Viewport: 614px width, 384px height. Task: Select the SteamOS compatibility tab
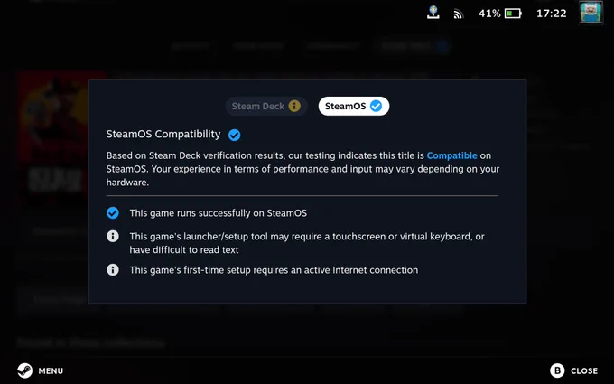354,107
